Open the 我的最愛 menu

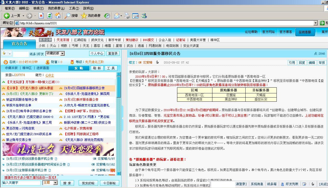point(56,8)
